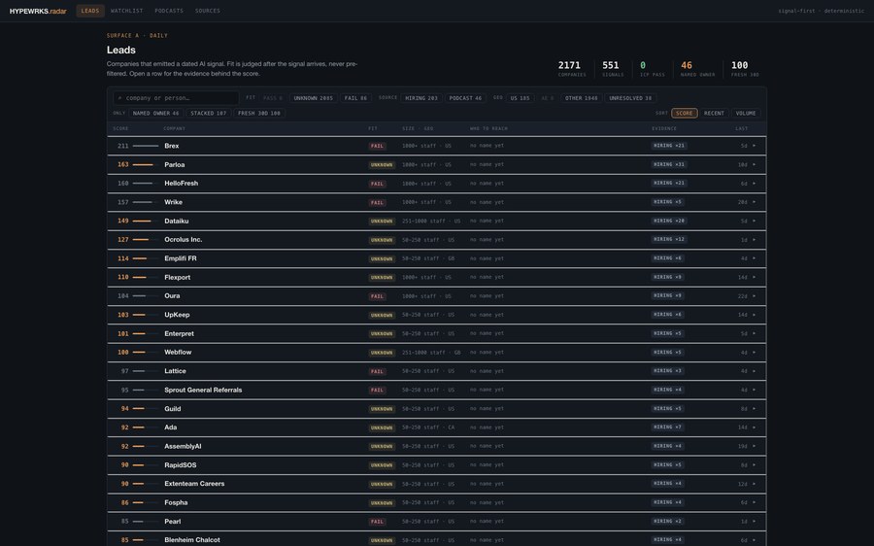The image size is (874, 546).
Task: Toggle the STACKED 107 filter
Action: [209, 114]
